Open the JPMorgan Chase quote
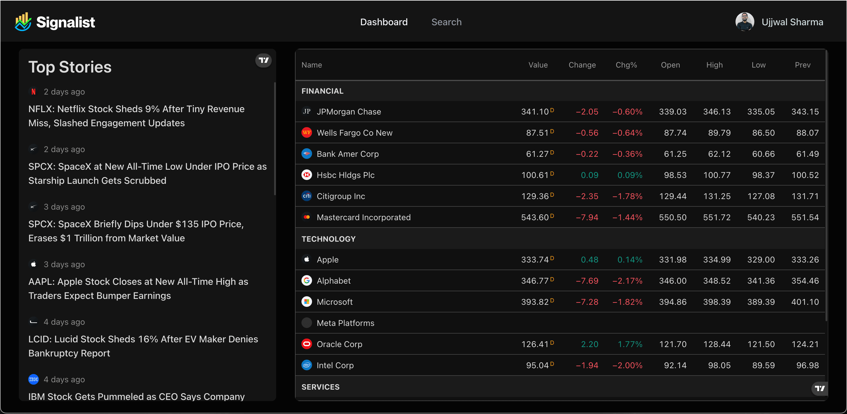847x414 pixels. point(349,112)
